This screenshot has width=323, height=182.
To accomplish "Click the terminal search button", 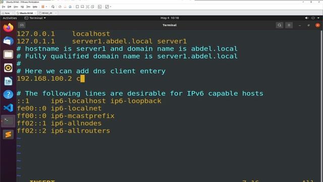I will (x=279, y=25).
